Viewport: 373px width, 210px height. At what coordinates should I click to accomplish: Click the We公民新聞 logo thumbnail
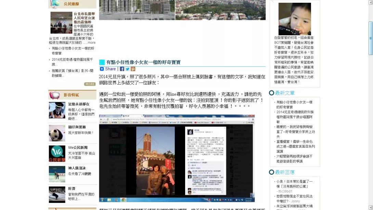coord(57,153)
